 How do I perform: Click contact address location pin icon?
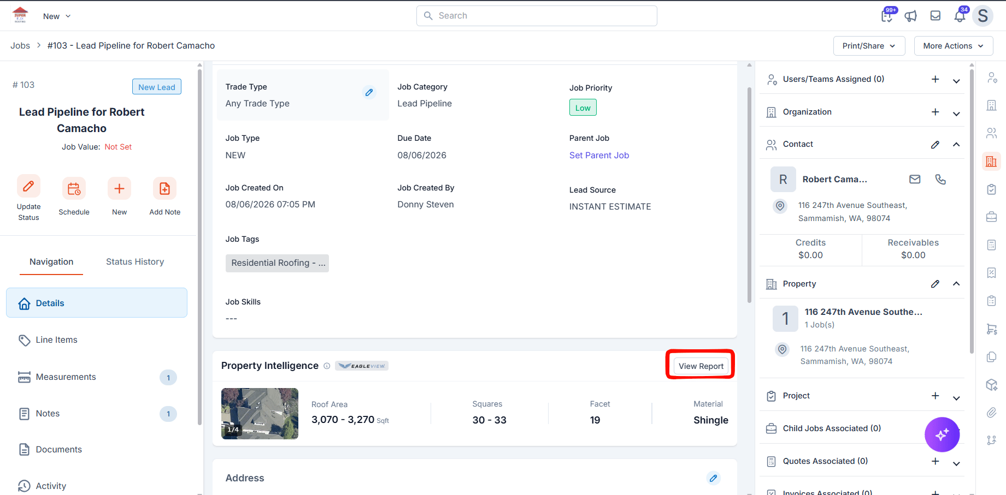click(x=780, y=206)
